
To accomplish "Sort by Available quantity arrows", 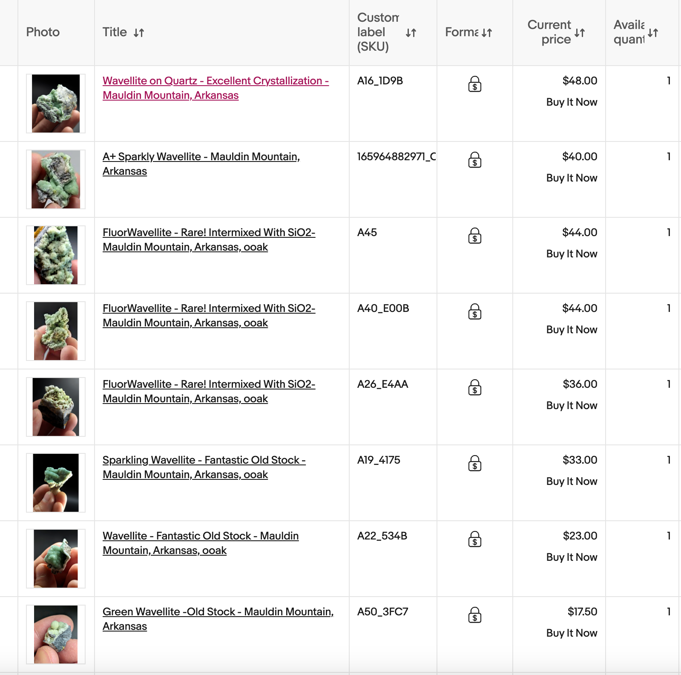I will [653, 32].
